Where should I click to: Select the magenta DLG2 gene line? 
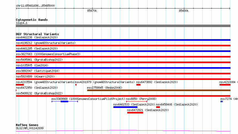pyautogui.click(x=123, y=131)
